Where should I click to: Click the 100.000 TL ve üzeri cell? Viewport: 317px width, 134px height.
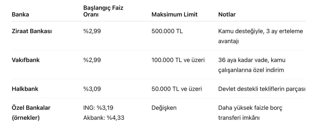click(178, 60)
